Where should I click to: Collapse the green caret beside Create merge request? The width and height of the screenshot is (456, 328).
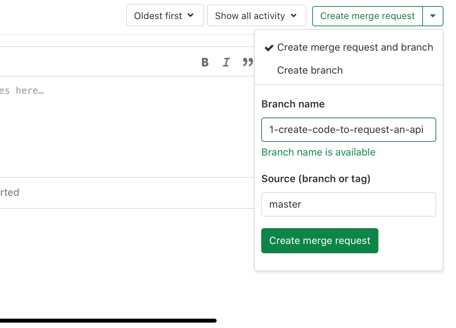(x=433, y=16)
